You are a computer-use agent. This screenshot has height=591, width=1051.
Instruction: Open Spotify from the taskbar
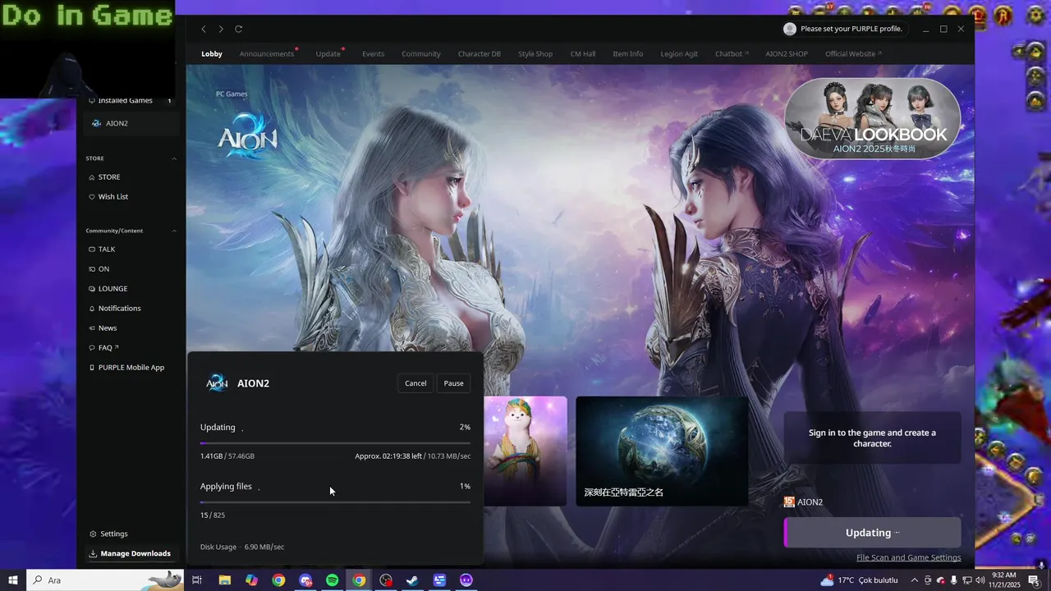[x=332, y=580]
